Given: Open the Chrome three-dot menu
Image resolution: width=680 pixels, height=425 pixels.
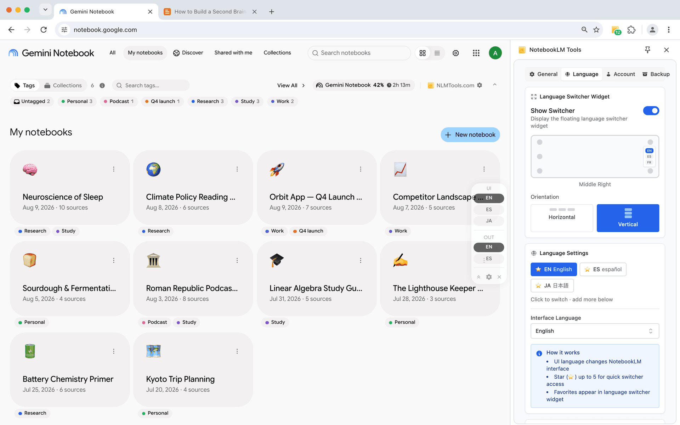Looking at the screenshot, I should (669, 30).
